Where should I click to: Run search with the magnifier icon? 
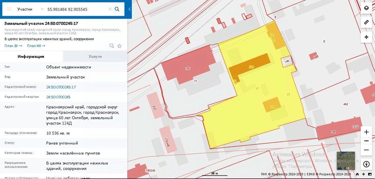117,9
